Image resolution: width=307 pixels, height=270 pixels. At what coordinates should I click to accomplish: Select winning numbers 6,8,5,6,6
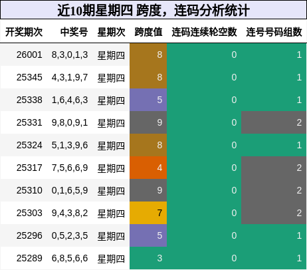coord(70,258)
